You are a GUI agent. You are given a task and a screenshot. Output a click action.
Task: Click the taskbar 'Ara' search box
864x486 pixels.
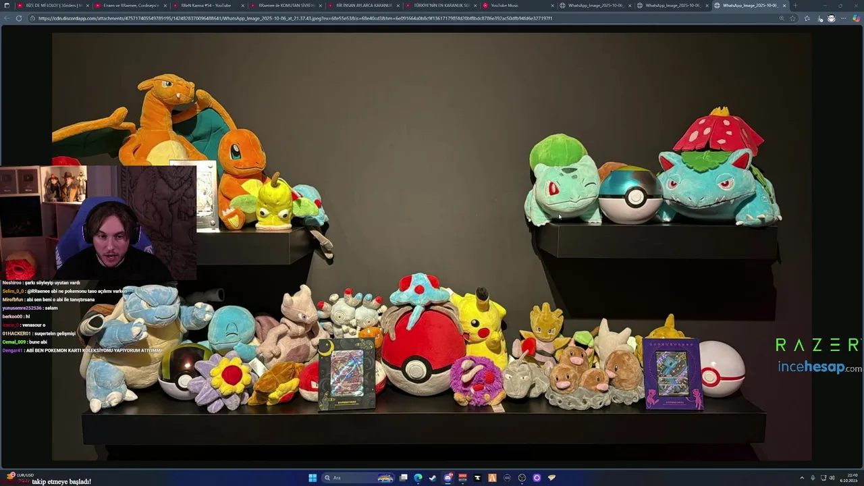click(358, 478)
